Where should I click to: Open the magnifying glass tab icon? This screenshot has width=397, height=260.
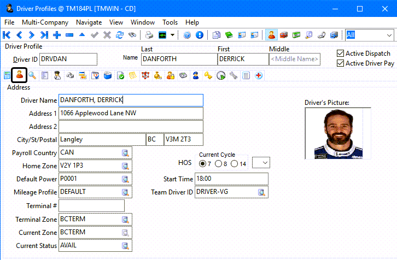33,75
